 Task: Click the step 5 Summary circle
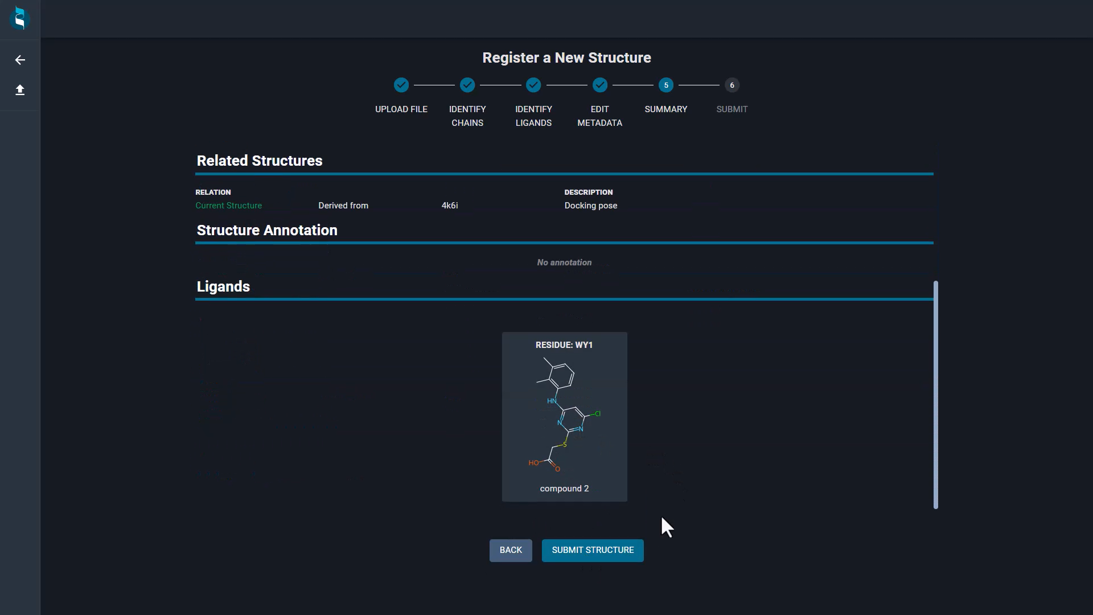point(665,85)
